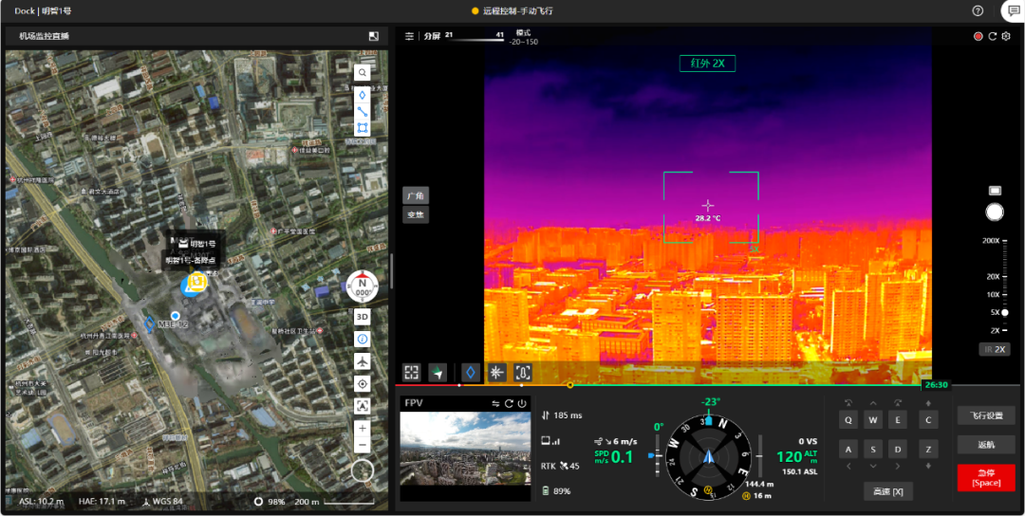Open camera view settings gear
Screen dimensions: 1025x516
tap(1006, 37)
